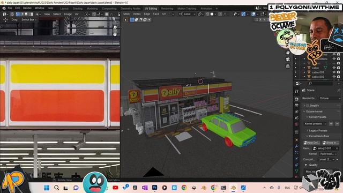Click the pan view hand gizmo
This screenshot has width=343, height=193.
[x=288, y=53]
